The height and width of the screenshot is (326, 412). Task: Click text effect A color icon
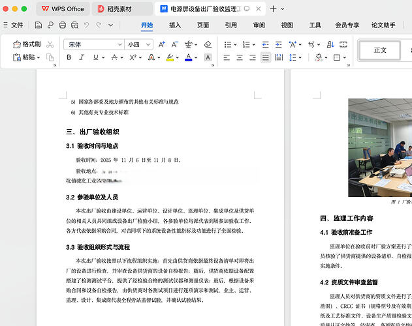(151, 57)
